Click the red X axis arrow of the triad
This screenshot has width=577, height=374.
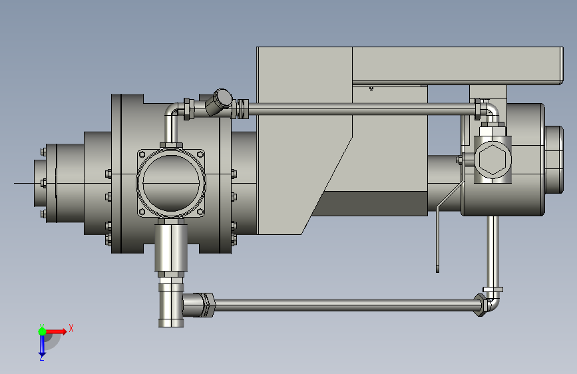tap(56, 331)
